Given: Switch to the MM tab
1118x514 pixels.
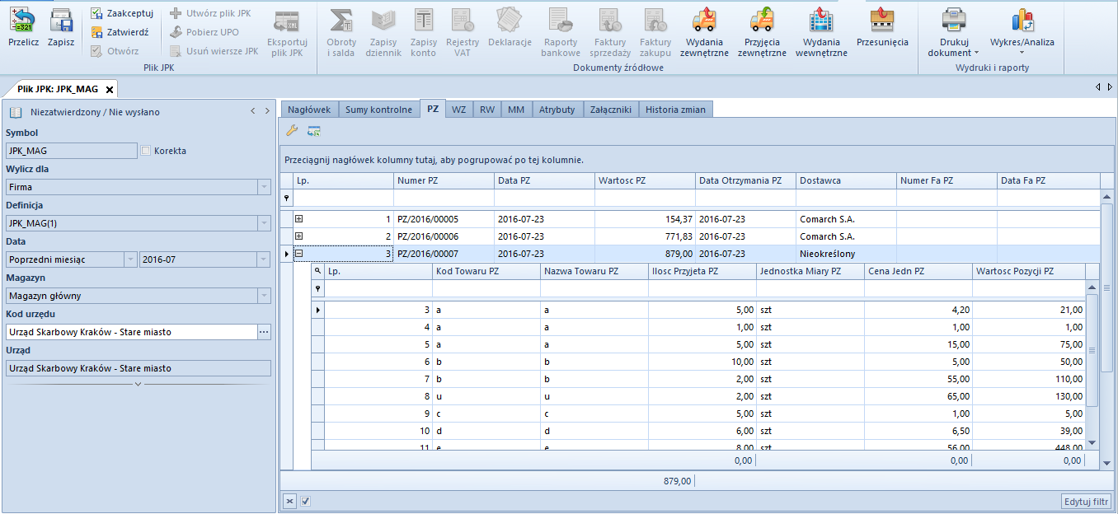Looking at the screenshot, I should [516, 110].
